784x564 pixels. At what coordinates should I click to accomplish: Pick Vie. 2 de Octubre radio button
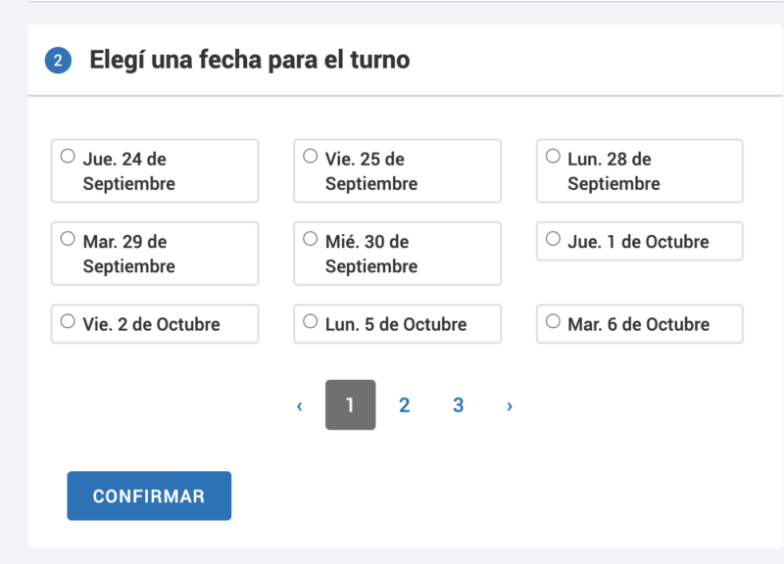[68, 321]
